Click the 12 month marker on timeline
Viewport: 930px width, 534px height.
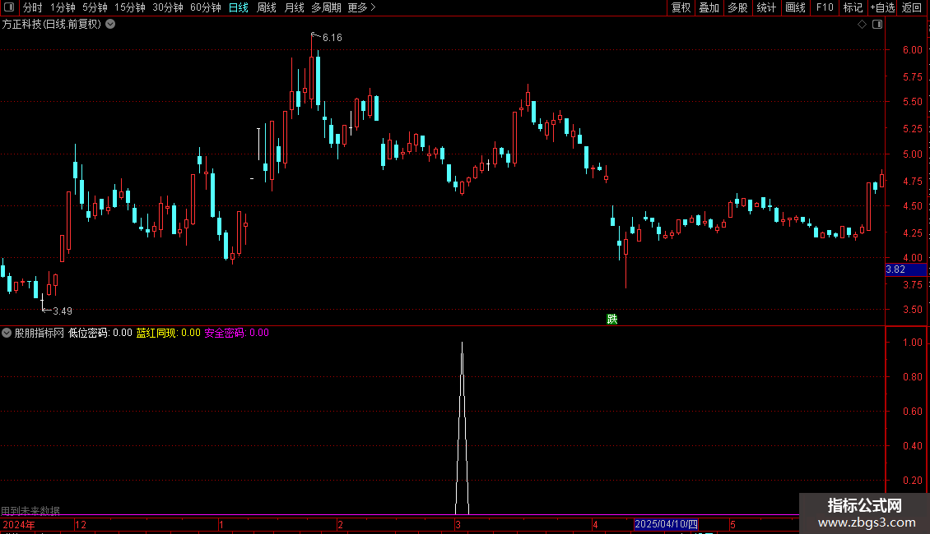[80, 524]
